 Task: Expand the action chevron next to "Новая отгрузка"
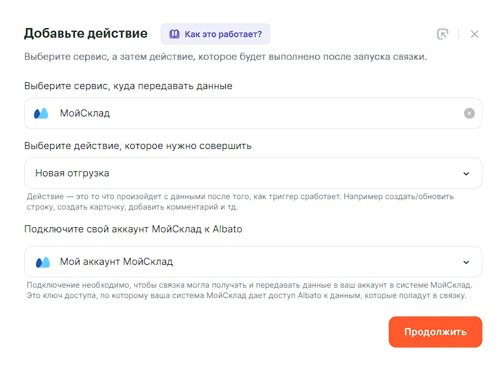pos(466,173)
